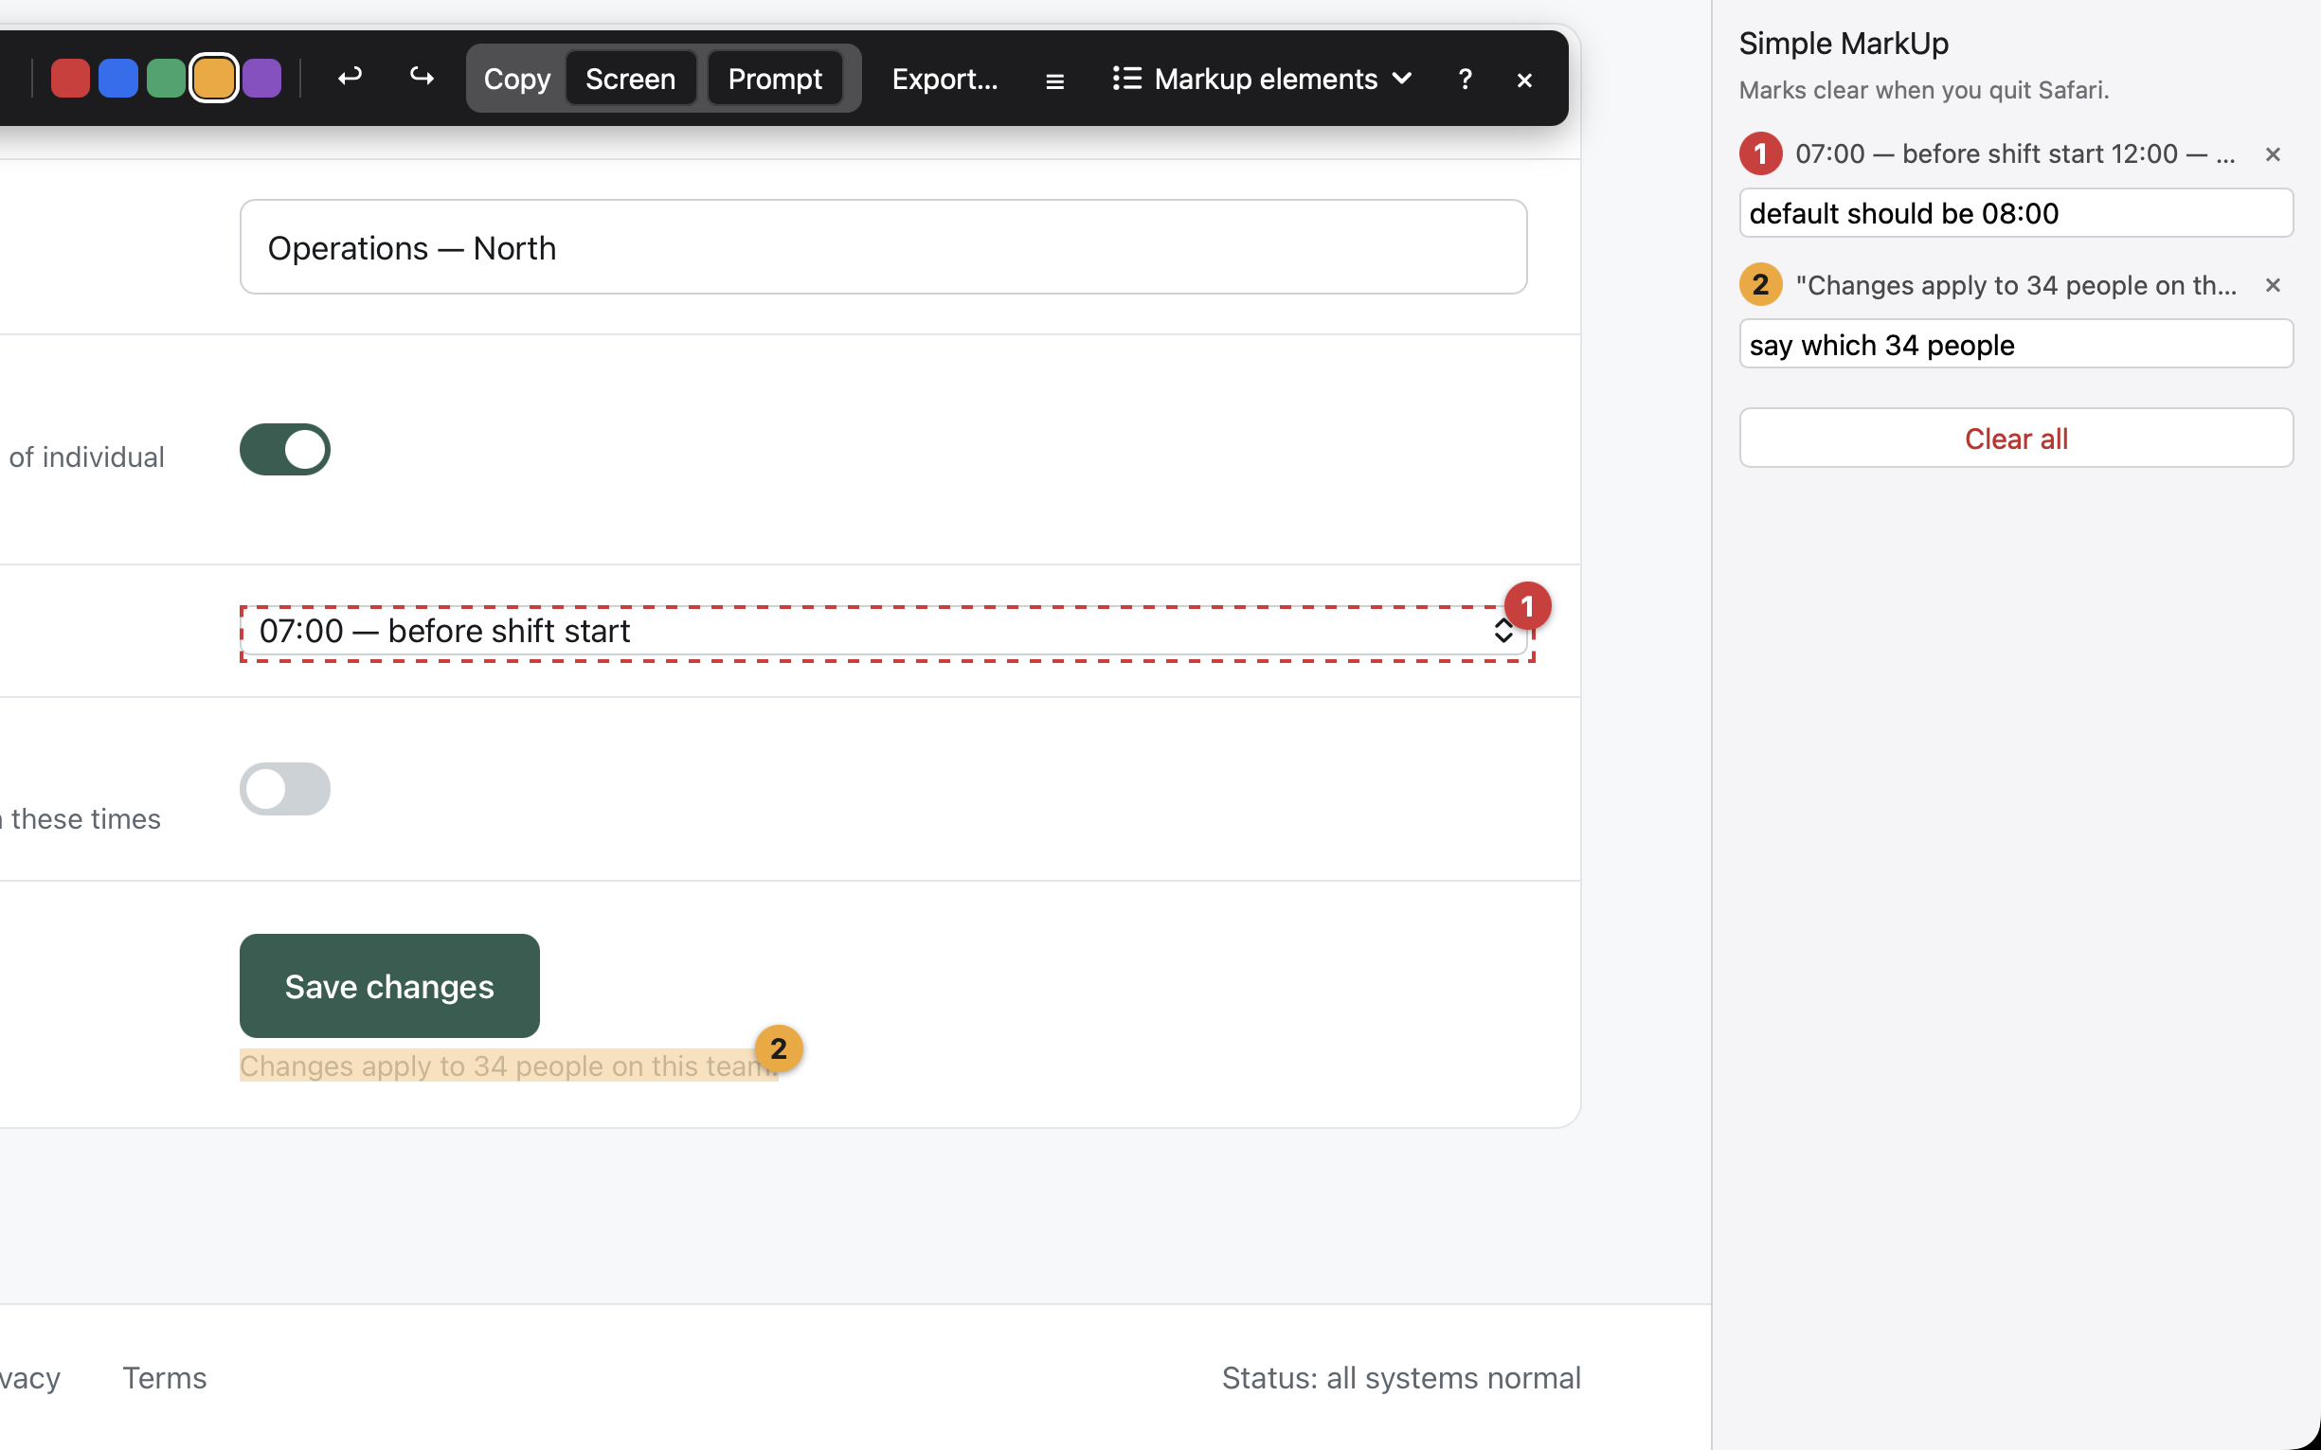Viewport: 2321px width, 1450px height.
Task: Pick the green markup color
Action: coord(166,79)
